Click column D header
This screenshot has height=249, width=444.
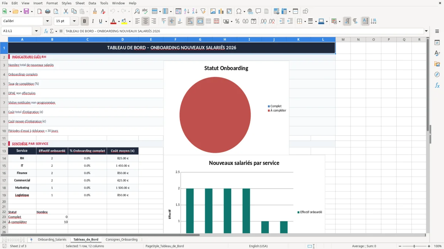pyautogui.click(x=122, y=39)
